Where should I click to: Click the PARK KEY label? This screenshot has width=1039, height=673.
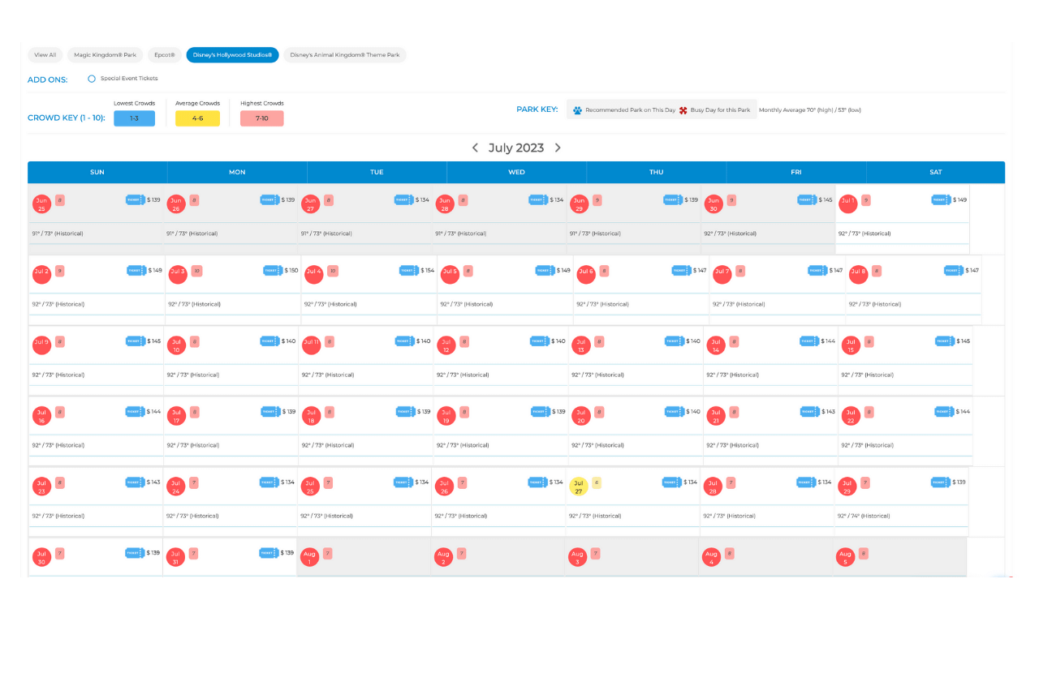537,109
